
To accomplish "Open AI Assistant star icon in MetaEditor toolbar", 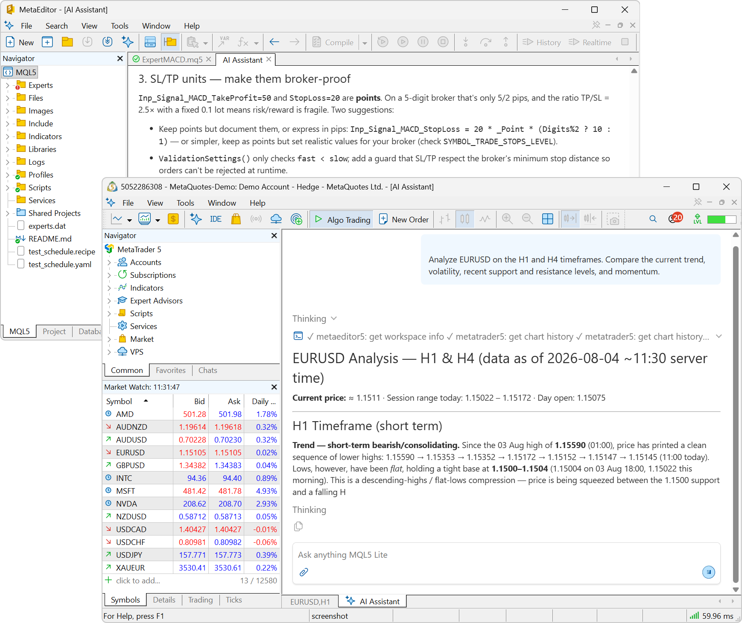I will 128,42.
